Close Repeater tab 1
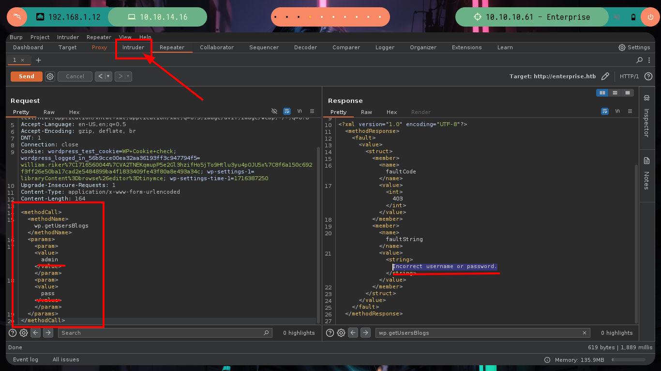 pyautogui.click(x=22, y=60)
